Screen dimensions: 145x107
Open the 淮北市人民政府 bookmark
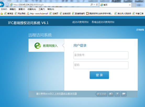coord(123,14)
